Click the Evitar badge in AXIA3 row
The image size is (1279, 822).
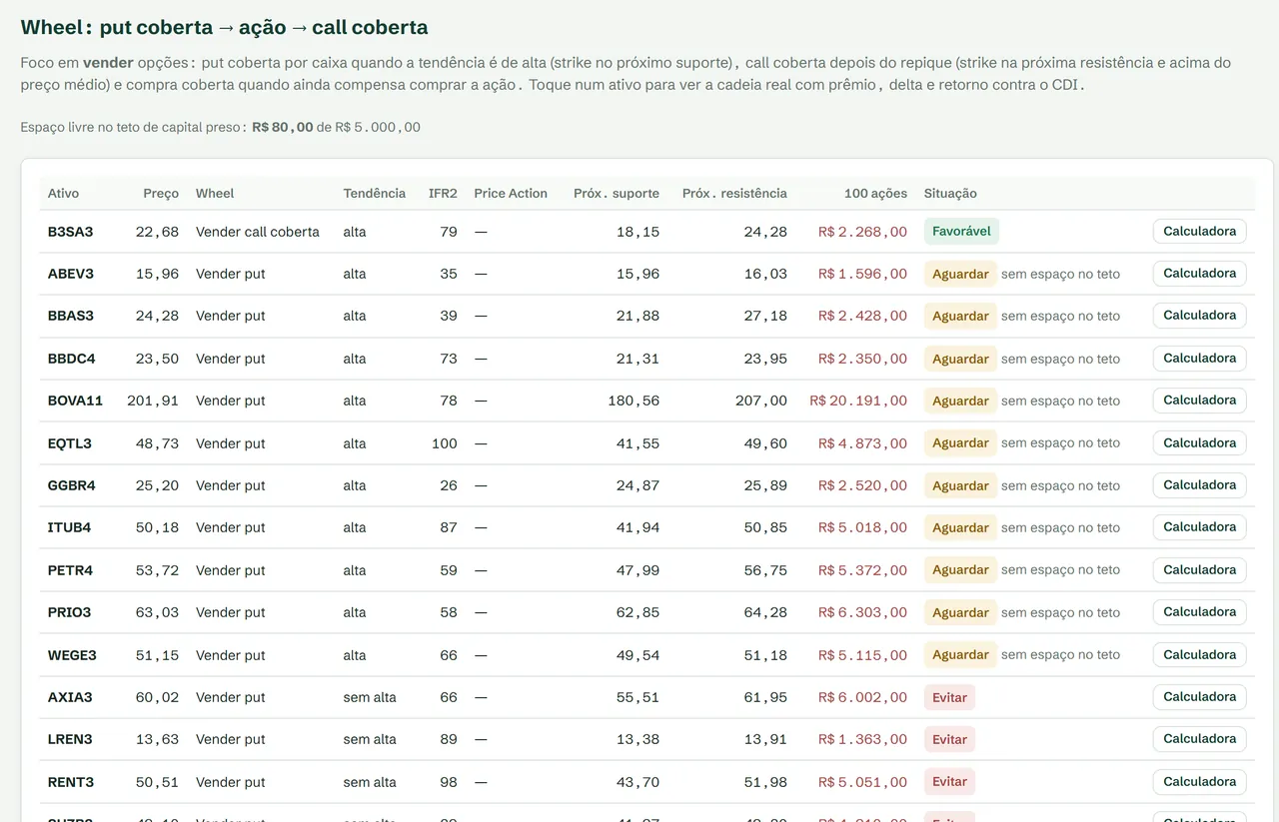949,697
